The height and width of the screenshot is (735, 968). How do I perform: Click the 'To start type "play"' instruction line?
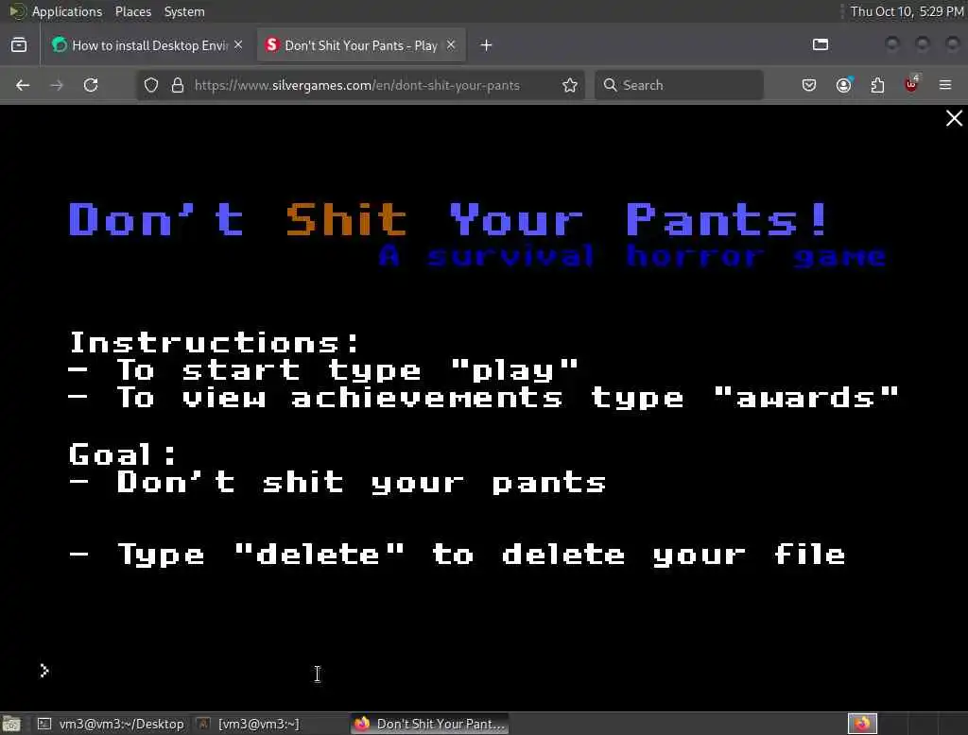point(323,370)
